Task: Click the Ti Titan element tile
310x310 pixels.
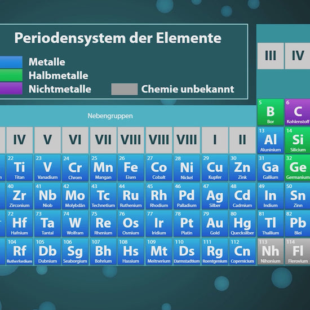Action: pos(19,167)
